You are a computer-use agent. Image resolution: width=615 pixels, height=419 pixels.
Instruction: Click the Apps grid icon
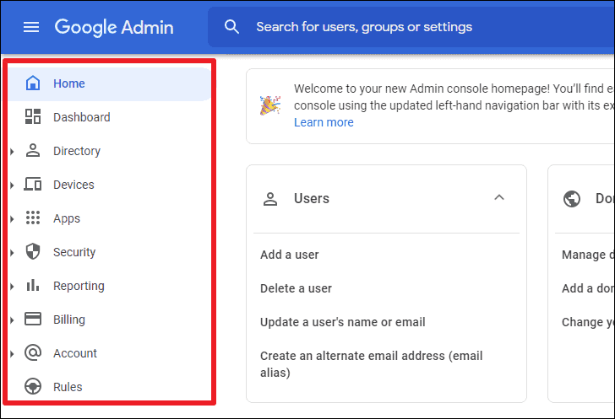[33, 218]
